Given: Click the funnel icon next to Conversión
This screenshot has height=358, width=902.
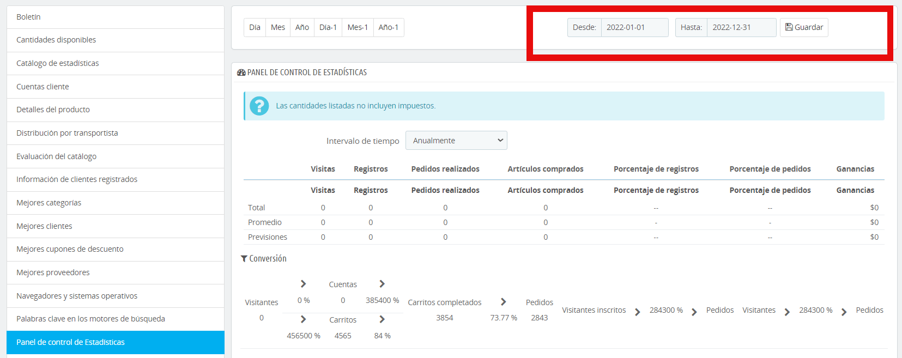Looking at the screenshot, I should [x=244, y=259].
